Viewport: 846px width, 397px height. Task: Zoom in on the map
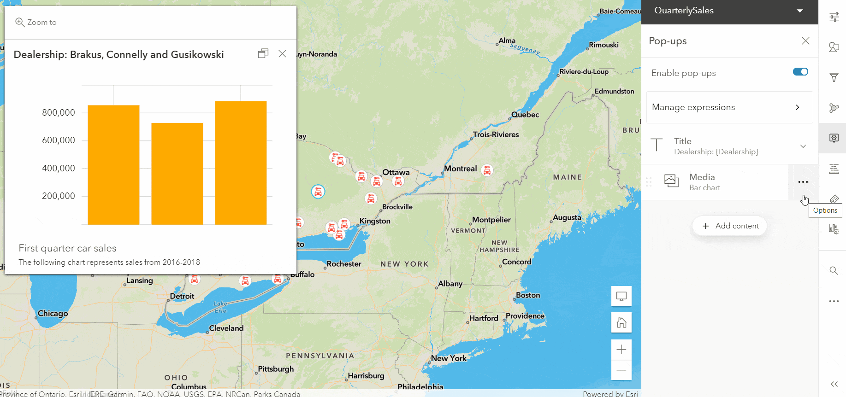(x=621, y=350)
